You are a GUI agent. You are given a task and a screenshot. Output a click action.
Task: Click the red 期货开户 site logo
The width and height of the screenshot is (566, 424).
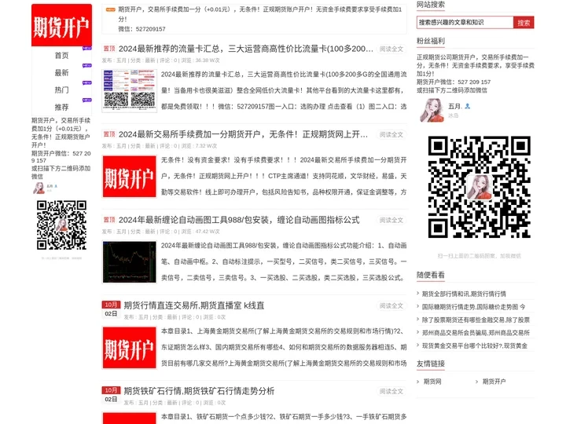point(61,25)
